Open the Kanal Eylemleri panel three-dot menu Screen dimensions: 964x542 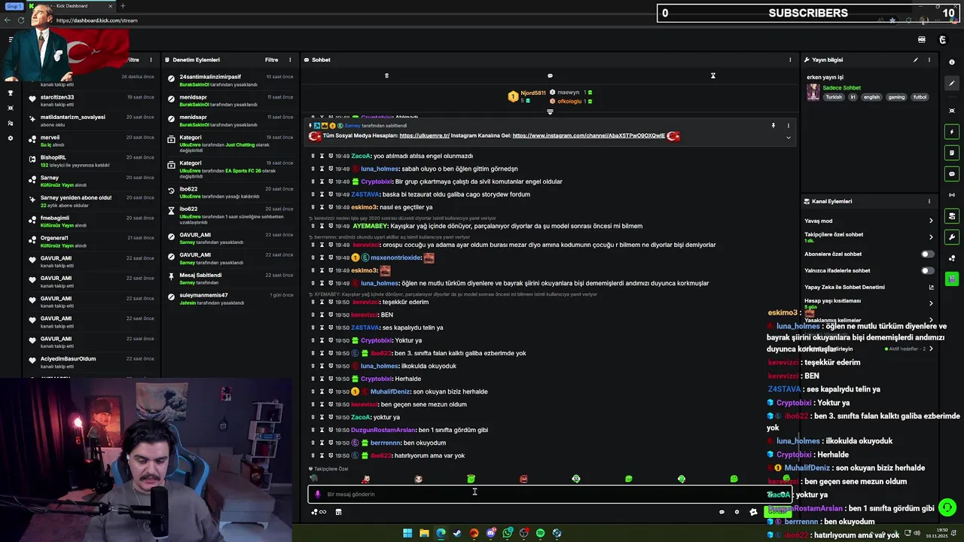[929, 201]
